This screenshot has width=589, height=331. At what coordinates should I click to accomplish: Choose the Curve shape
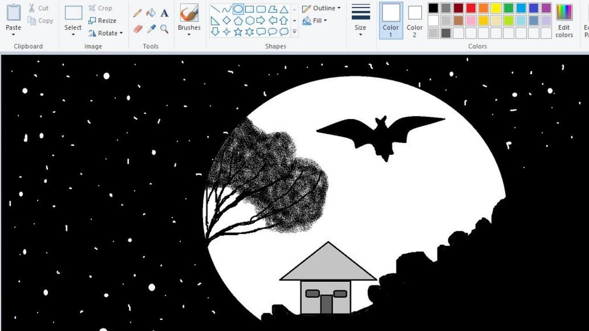tap(226, 9)
